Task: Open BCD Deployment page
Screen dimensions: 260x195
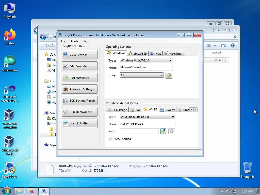Action: pyautogui.click(x=79, y=112)
